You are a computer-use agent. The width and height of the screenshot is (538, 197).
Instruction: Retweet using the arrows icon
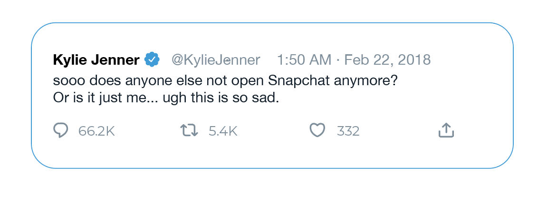tap(189, 131)
